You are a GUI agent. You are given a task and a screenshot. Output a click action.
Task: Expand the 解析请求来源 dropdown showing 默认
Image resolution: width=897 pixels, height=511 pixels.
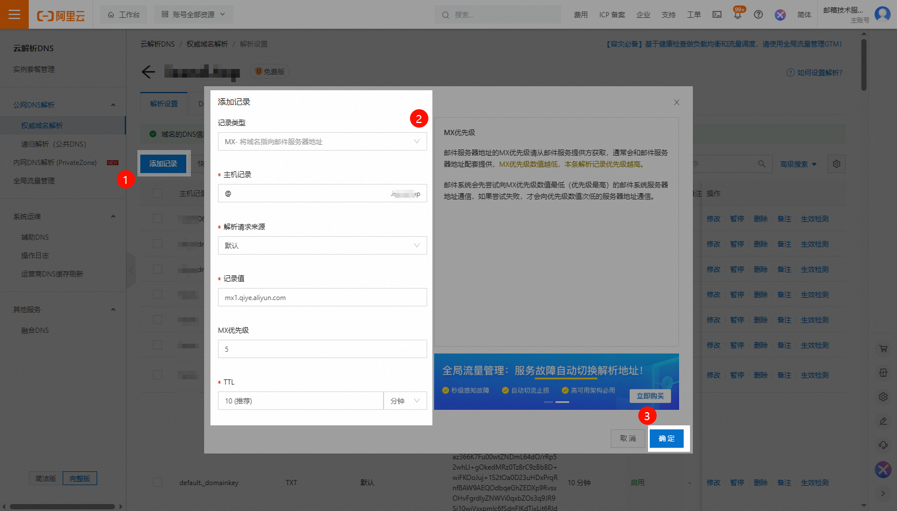[322, 245]
